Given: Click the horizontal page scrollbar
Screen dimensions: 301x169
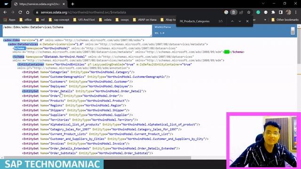Looking at the screenshot, I should tap(97, 158).
